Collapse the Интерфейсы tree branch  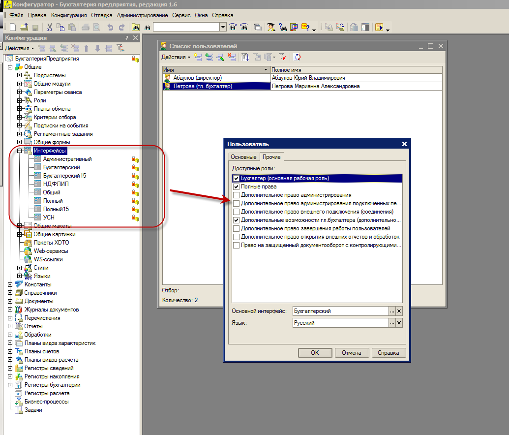click(20, 151)
